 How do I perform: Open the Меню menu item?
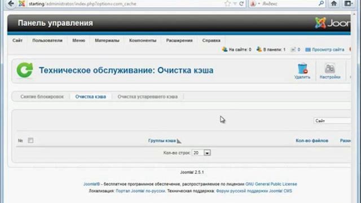click(79, 41)
